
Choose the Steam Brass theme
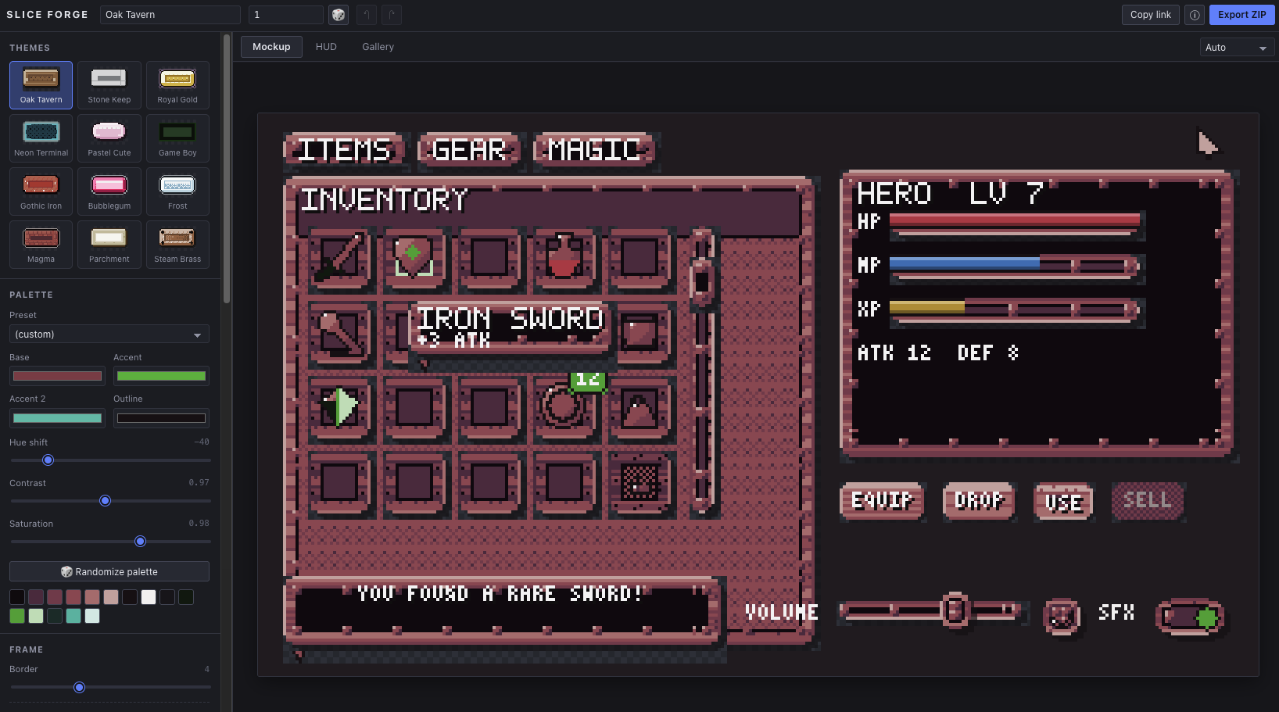pos(177,245)
